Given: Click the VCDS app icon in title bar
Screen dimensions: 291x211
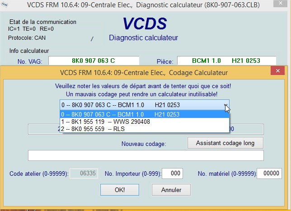Looking at the screenshot, I should click(5, 5).
